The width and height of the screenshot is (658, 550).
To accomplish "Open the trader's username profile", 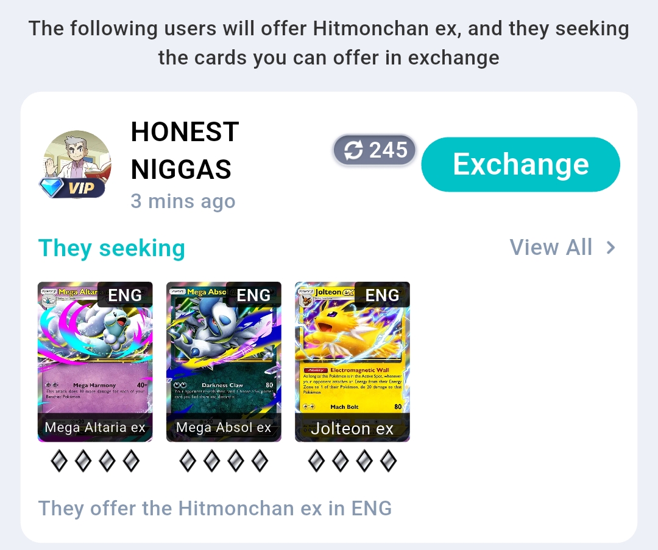I will click(185, 150).
